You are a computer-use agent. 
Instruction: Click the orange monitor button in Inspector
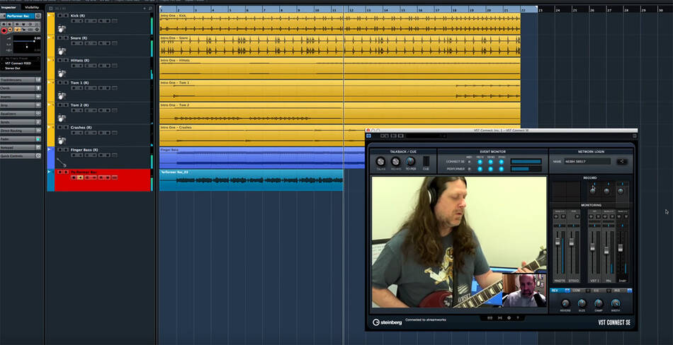pos(10,30)
